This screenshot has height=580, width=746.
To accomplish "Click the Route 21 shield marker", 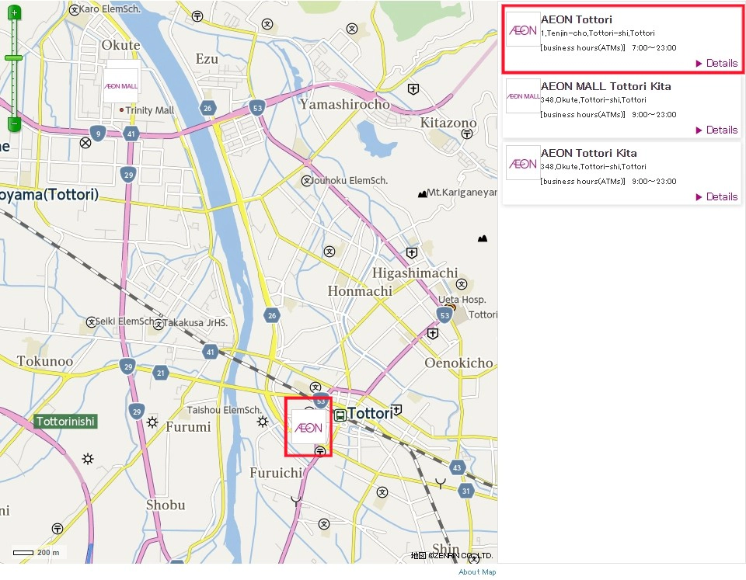I will tap(161, 373).
